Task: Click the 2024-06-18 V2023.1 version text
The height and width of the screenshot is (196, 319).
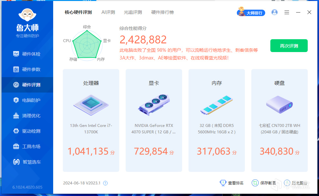Action: click(82, 183)
